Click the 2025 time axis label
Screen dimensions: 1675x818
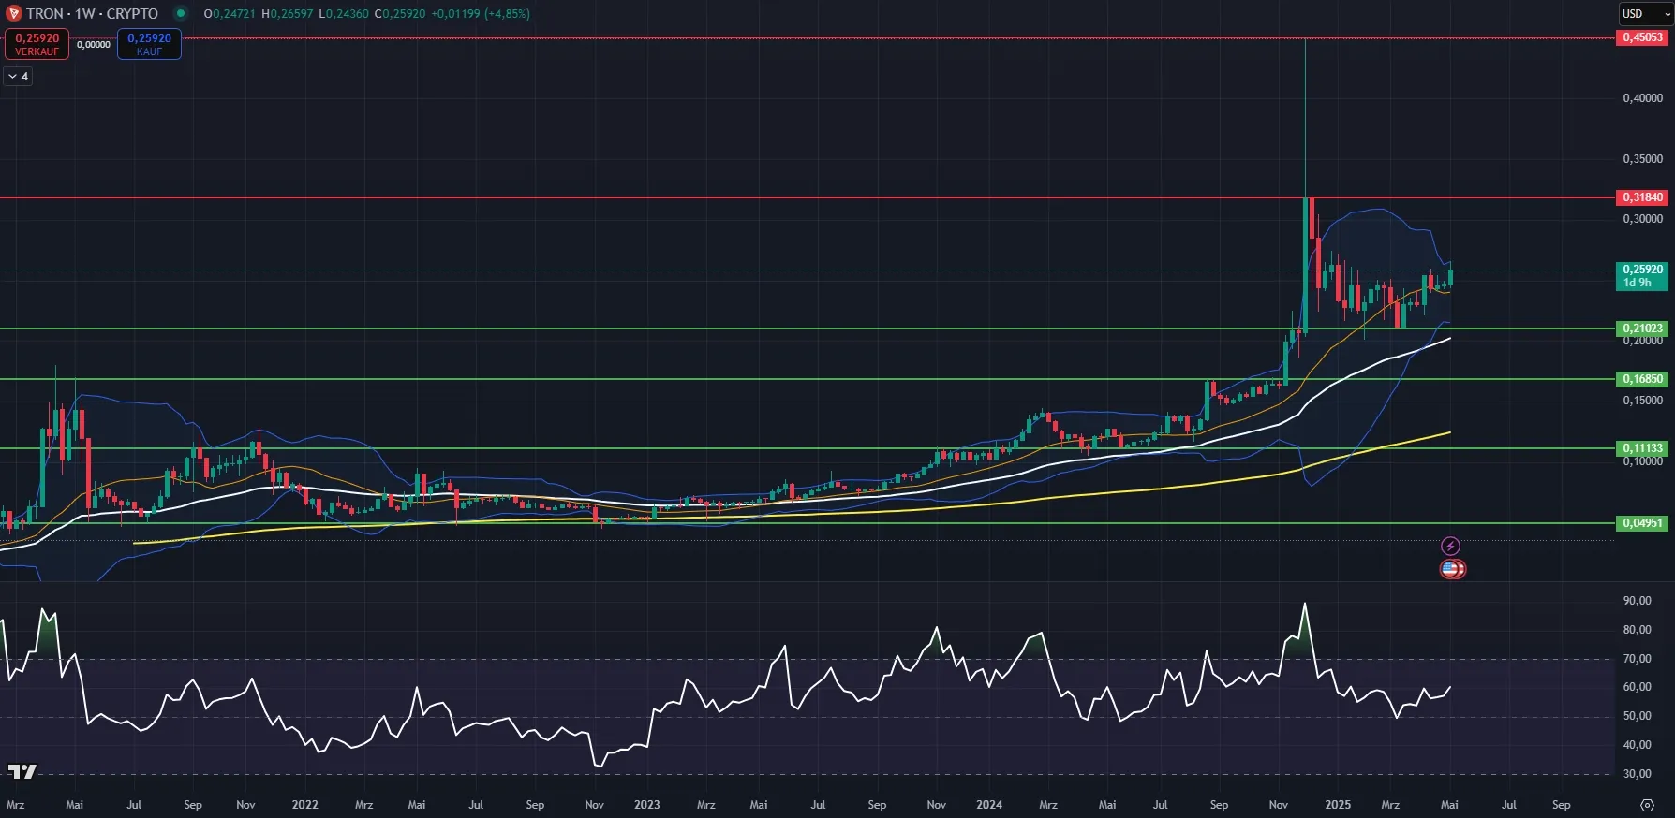coord(1338,805)
